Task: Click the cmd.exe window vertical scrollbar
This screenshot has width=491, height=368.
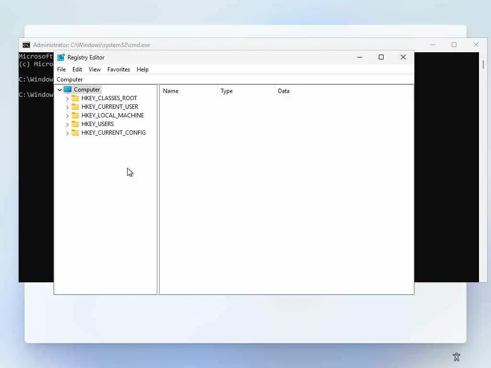Action: 483,167
